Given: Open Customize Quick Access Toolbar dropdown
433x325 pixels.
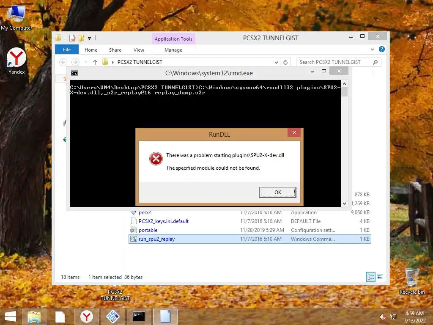Looking at the screenshot, I should click(90, 38).
